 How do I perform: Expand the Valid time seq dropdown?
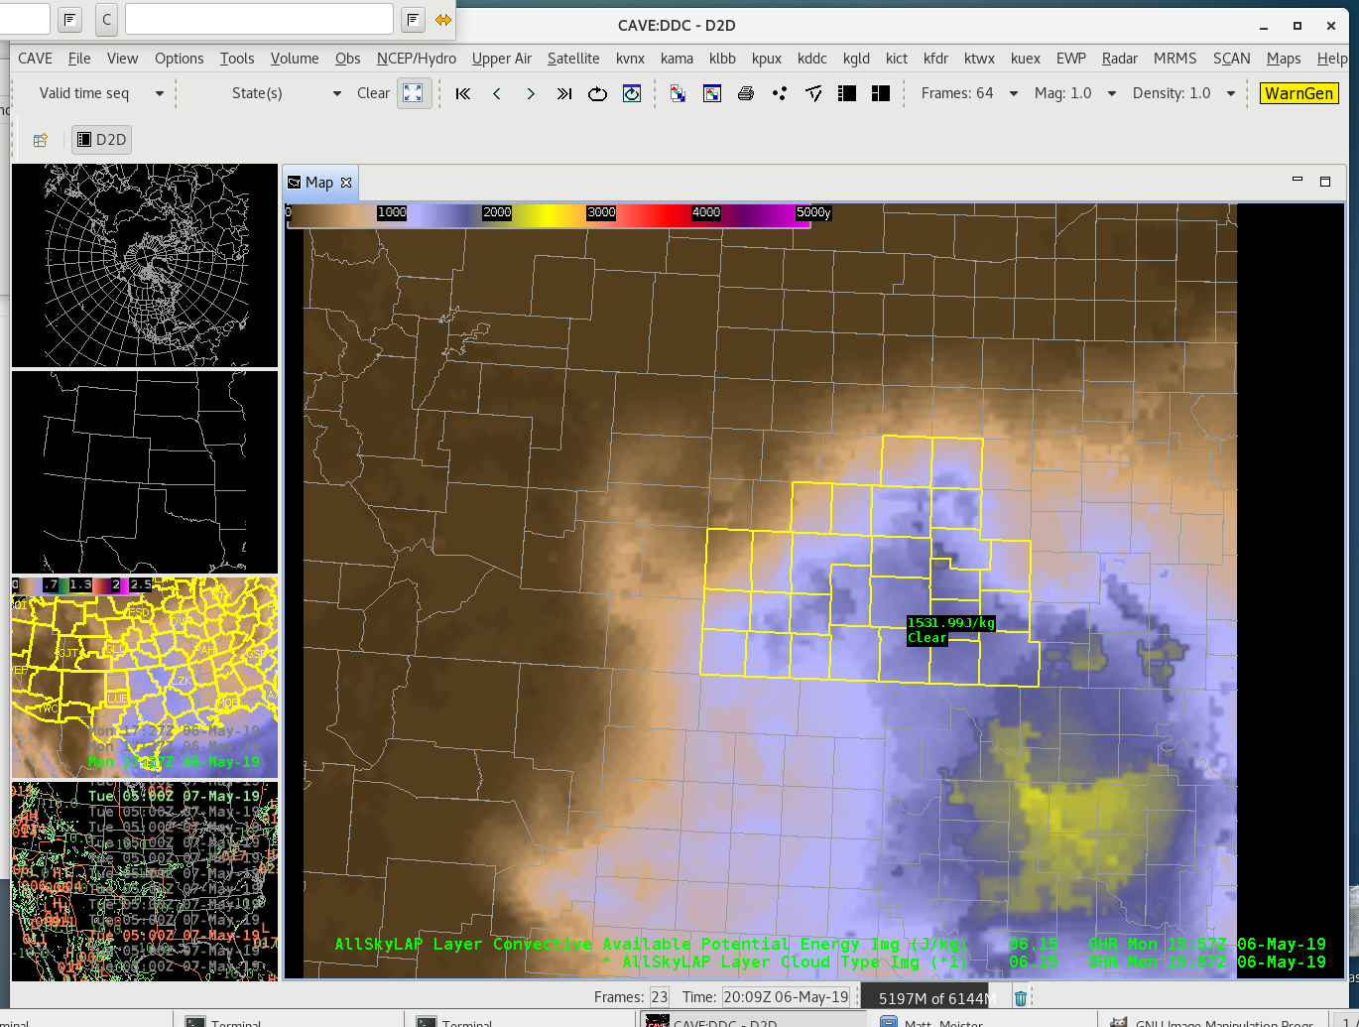click(x=159, y=93)
